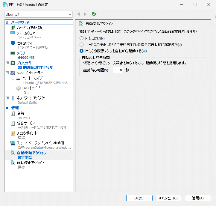Click the ハードウェアの追加 icon

(13, 28)
